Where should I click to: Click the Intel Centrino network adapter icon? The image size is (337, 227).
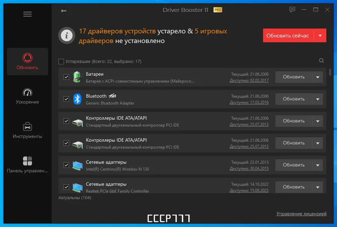pos(77,165)
